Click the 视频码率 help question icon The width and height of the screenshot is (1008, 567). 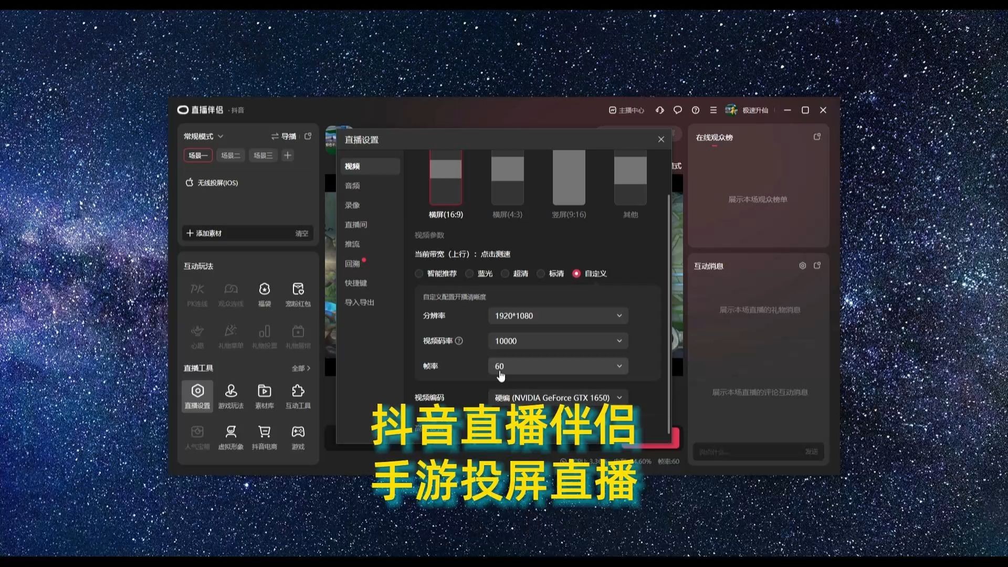(459, 341)
